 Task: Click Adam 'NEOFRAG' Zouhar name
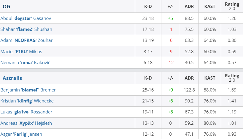coord(26,40)
